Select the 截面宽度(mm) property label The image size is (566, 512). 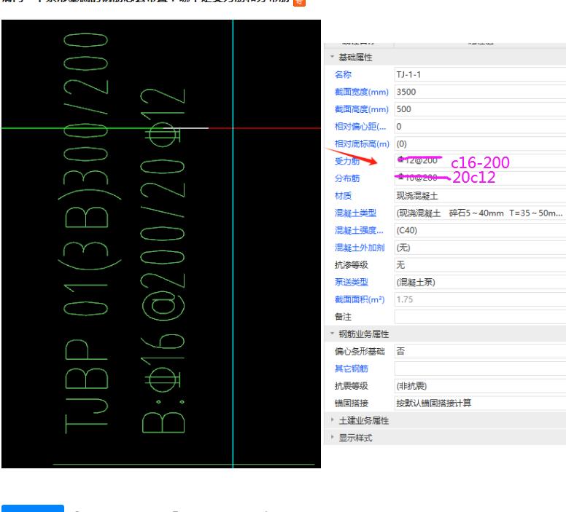pos(361,92)
